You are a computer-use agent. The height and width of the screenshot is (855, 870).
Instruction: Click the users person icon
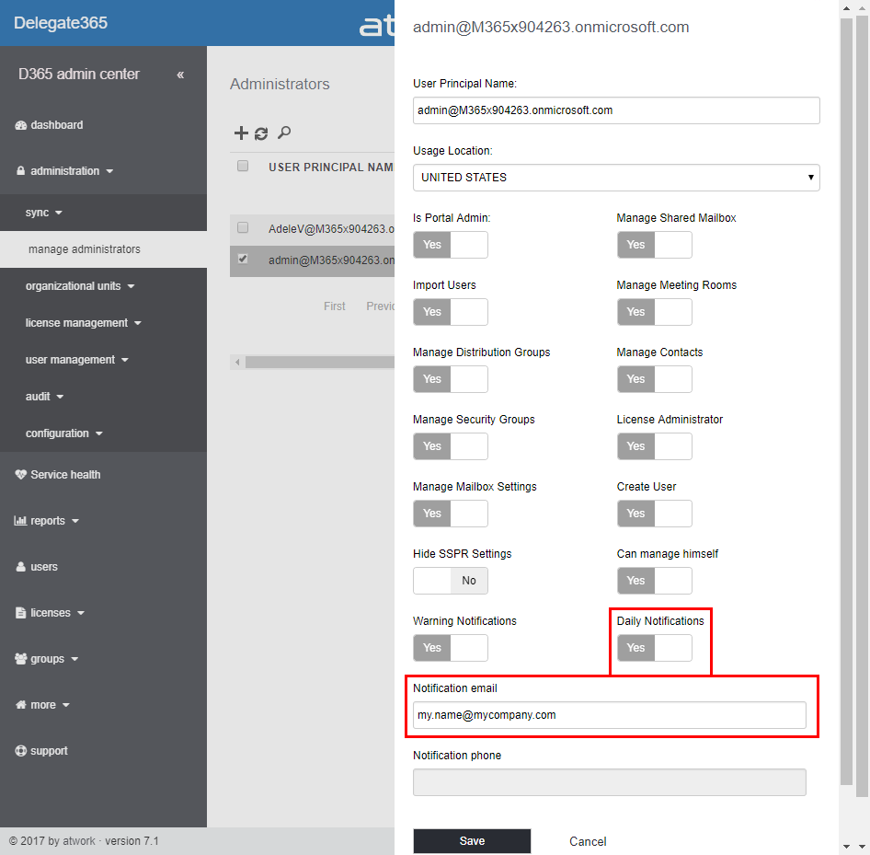(x=20, y=567)
